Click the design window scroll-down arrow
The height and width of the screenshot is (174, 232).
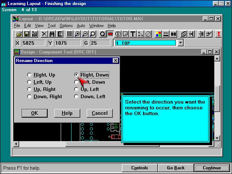point(217,138)
